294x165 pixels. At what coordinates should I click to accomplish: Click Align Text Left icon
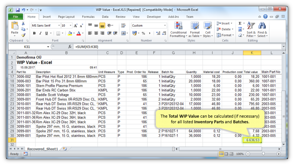(x=90, y=33)
